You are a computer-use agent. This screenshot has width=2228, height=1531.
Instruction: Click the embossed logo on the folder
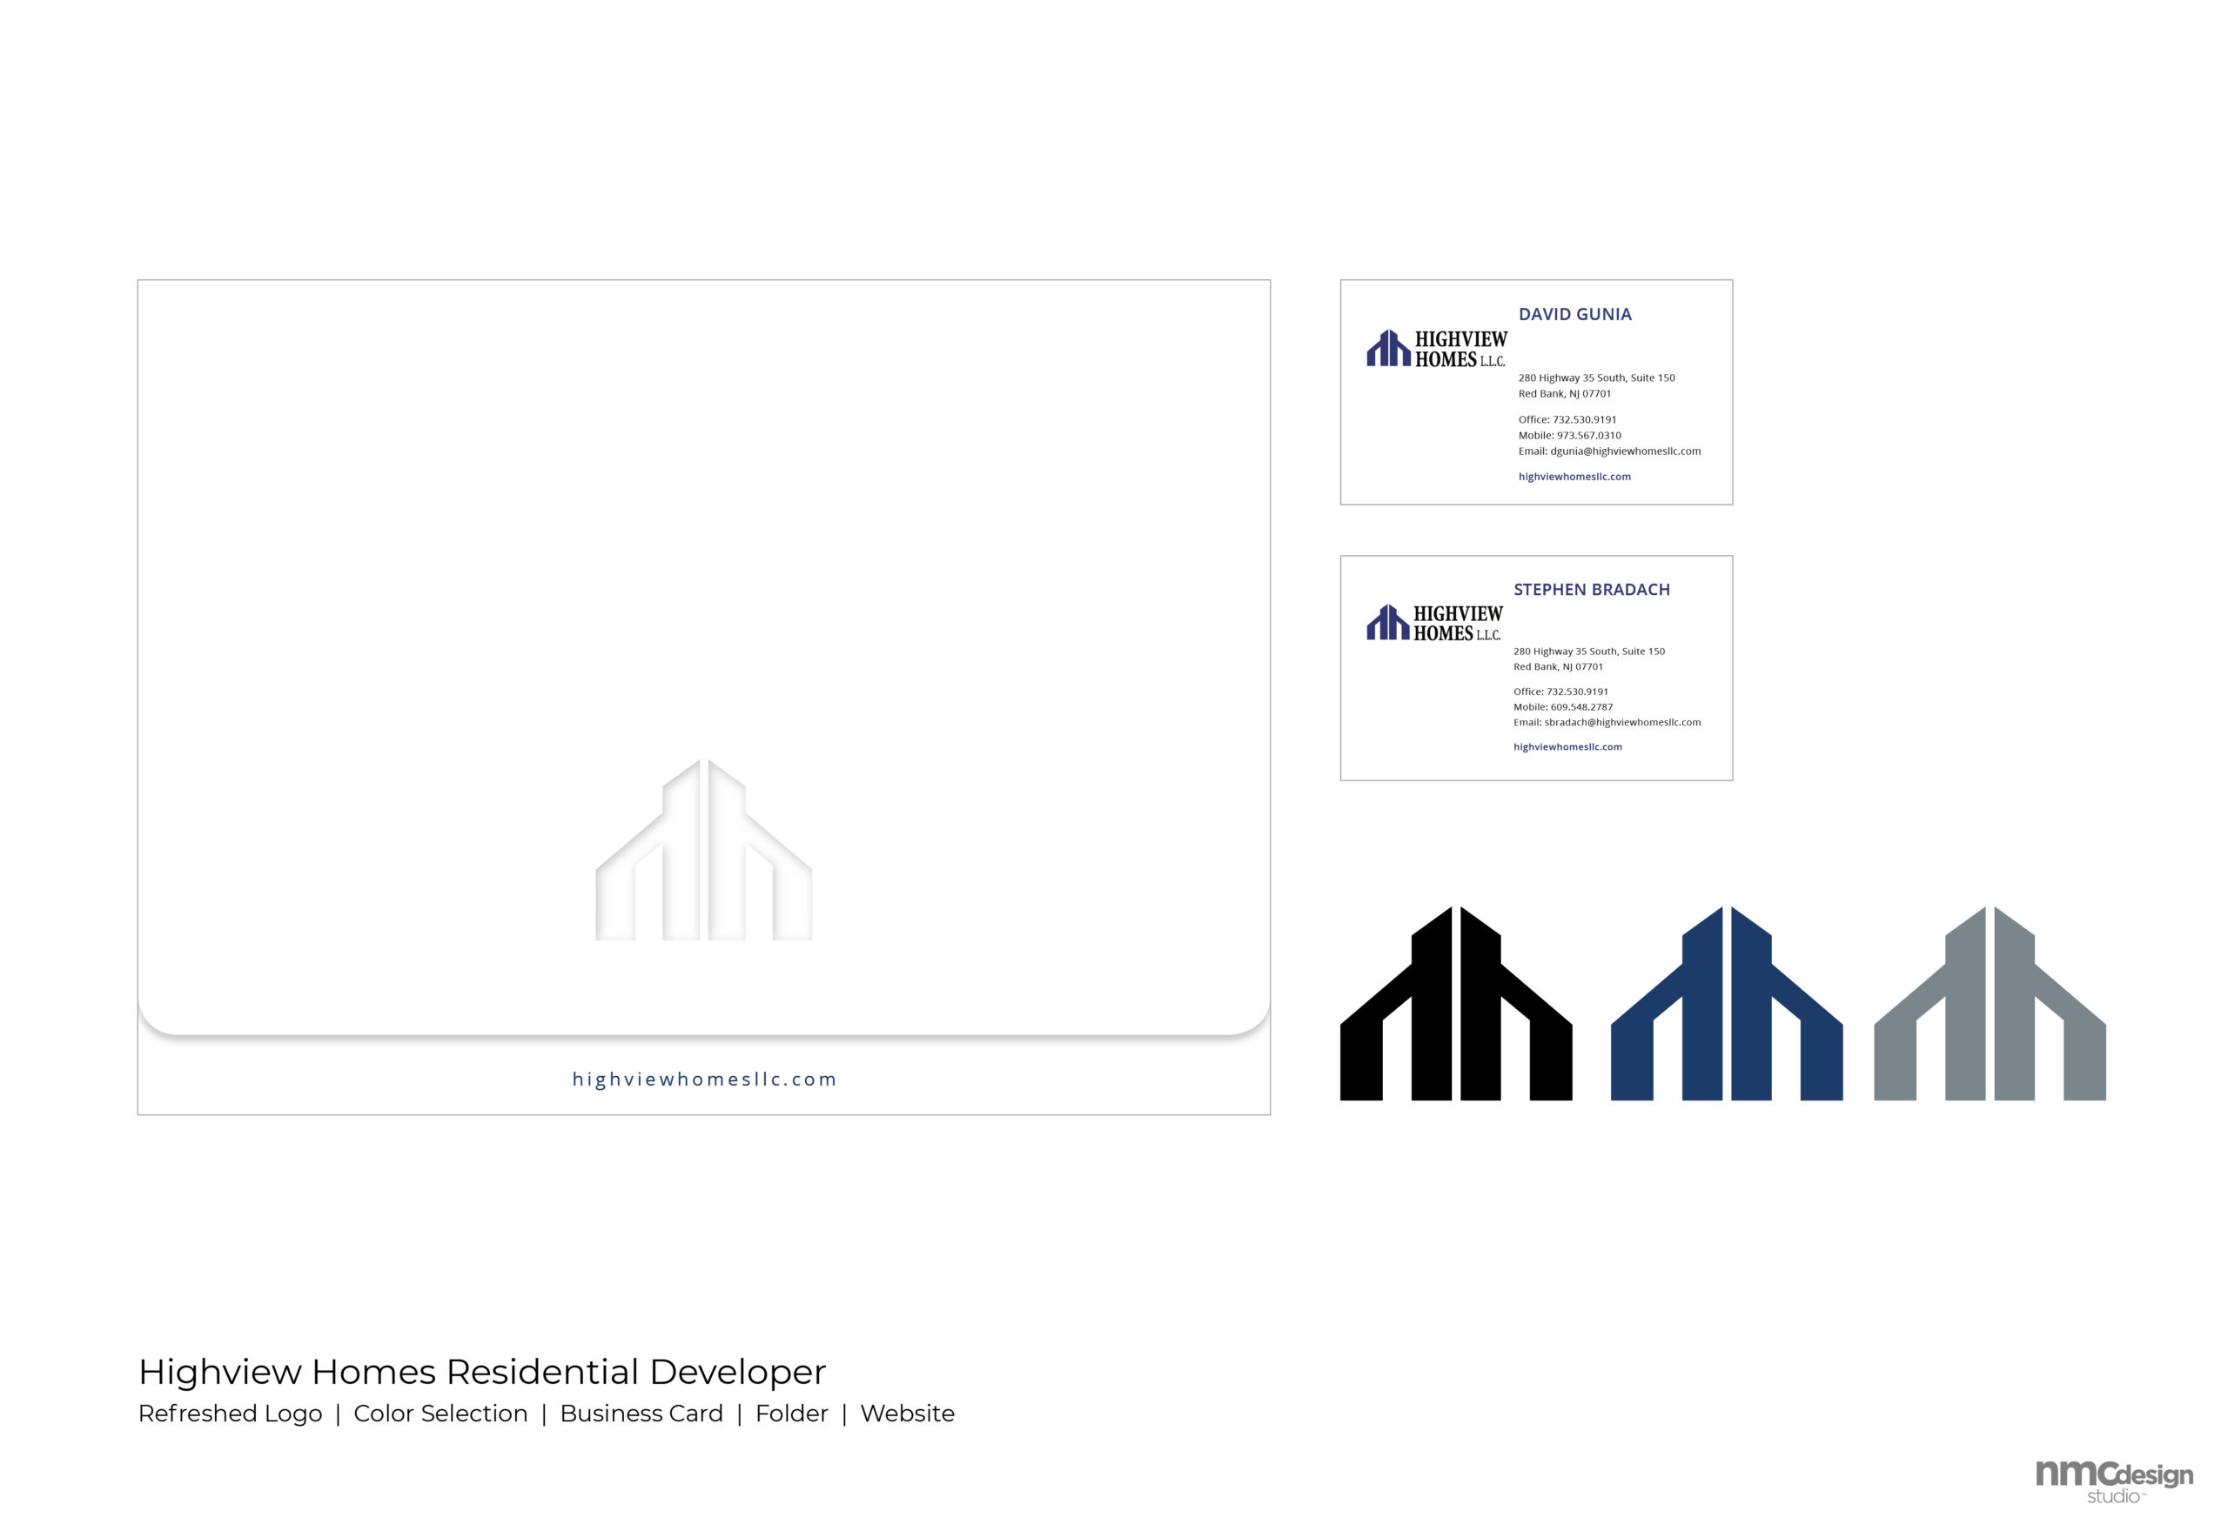[703, 850]
